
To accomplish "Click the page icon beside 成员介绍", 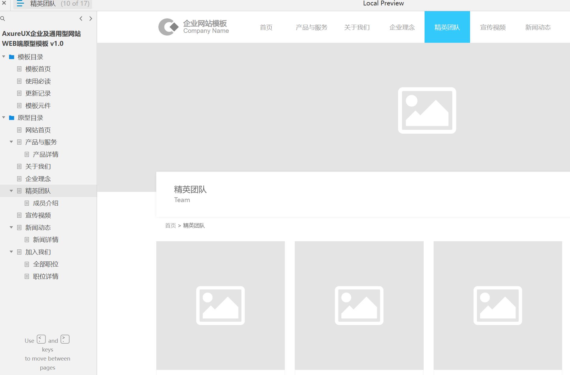I will click(27, 203).
